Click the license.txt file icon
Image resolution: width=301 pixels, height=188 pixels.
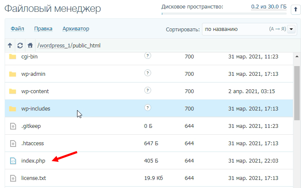[13, 178]
